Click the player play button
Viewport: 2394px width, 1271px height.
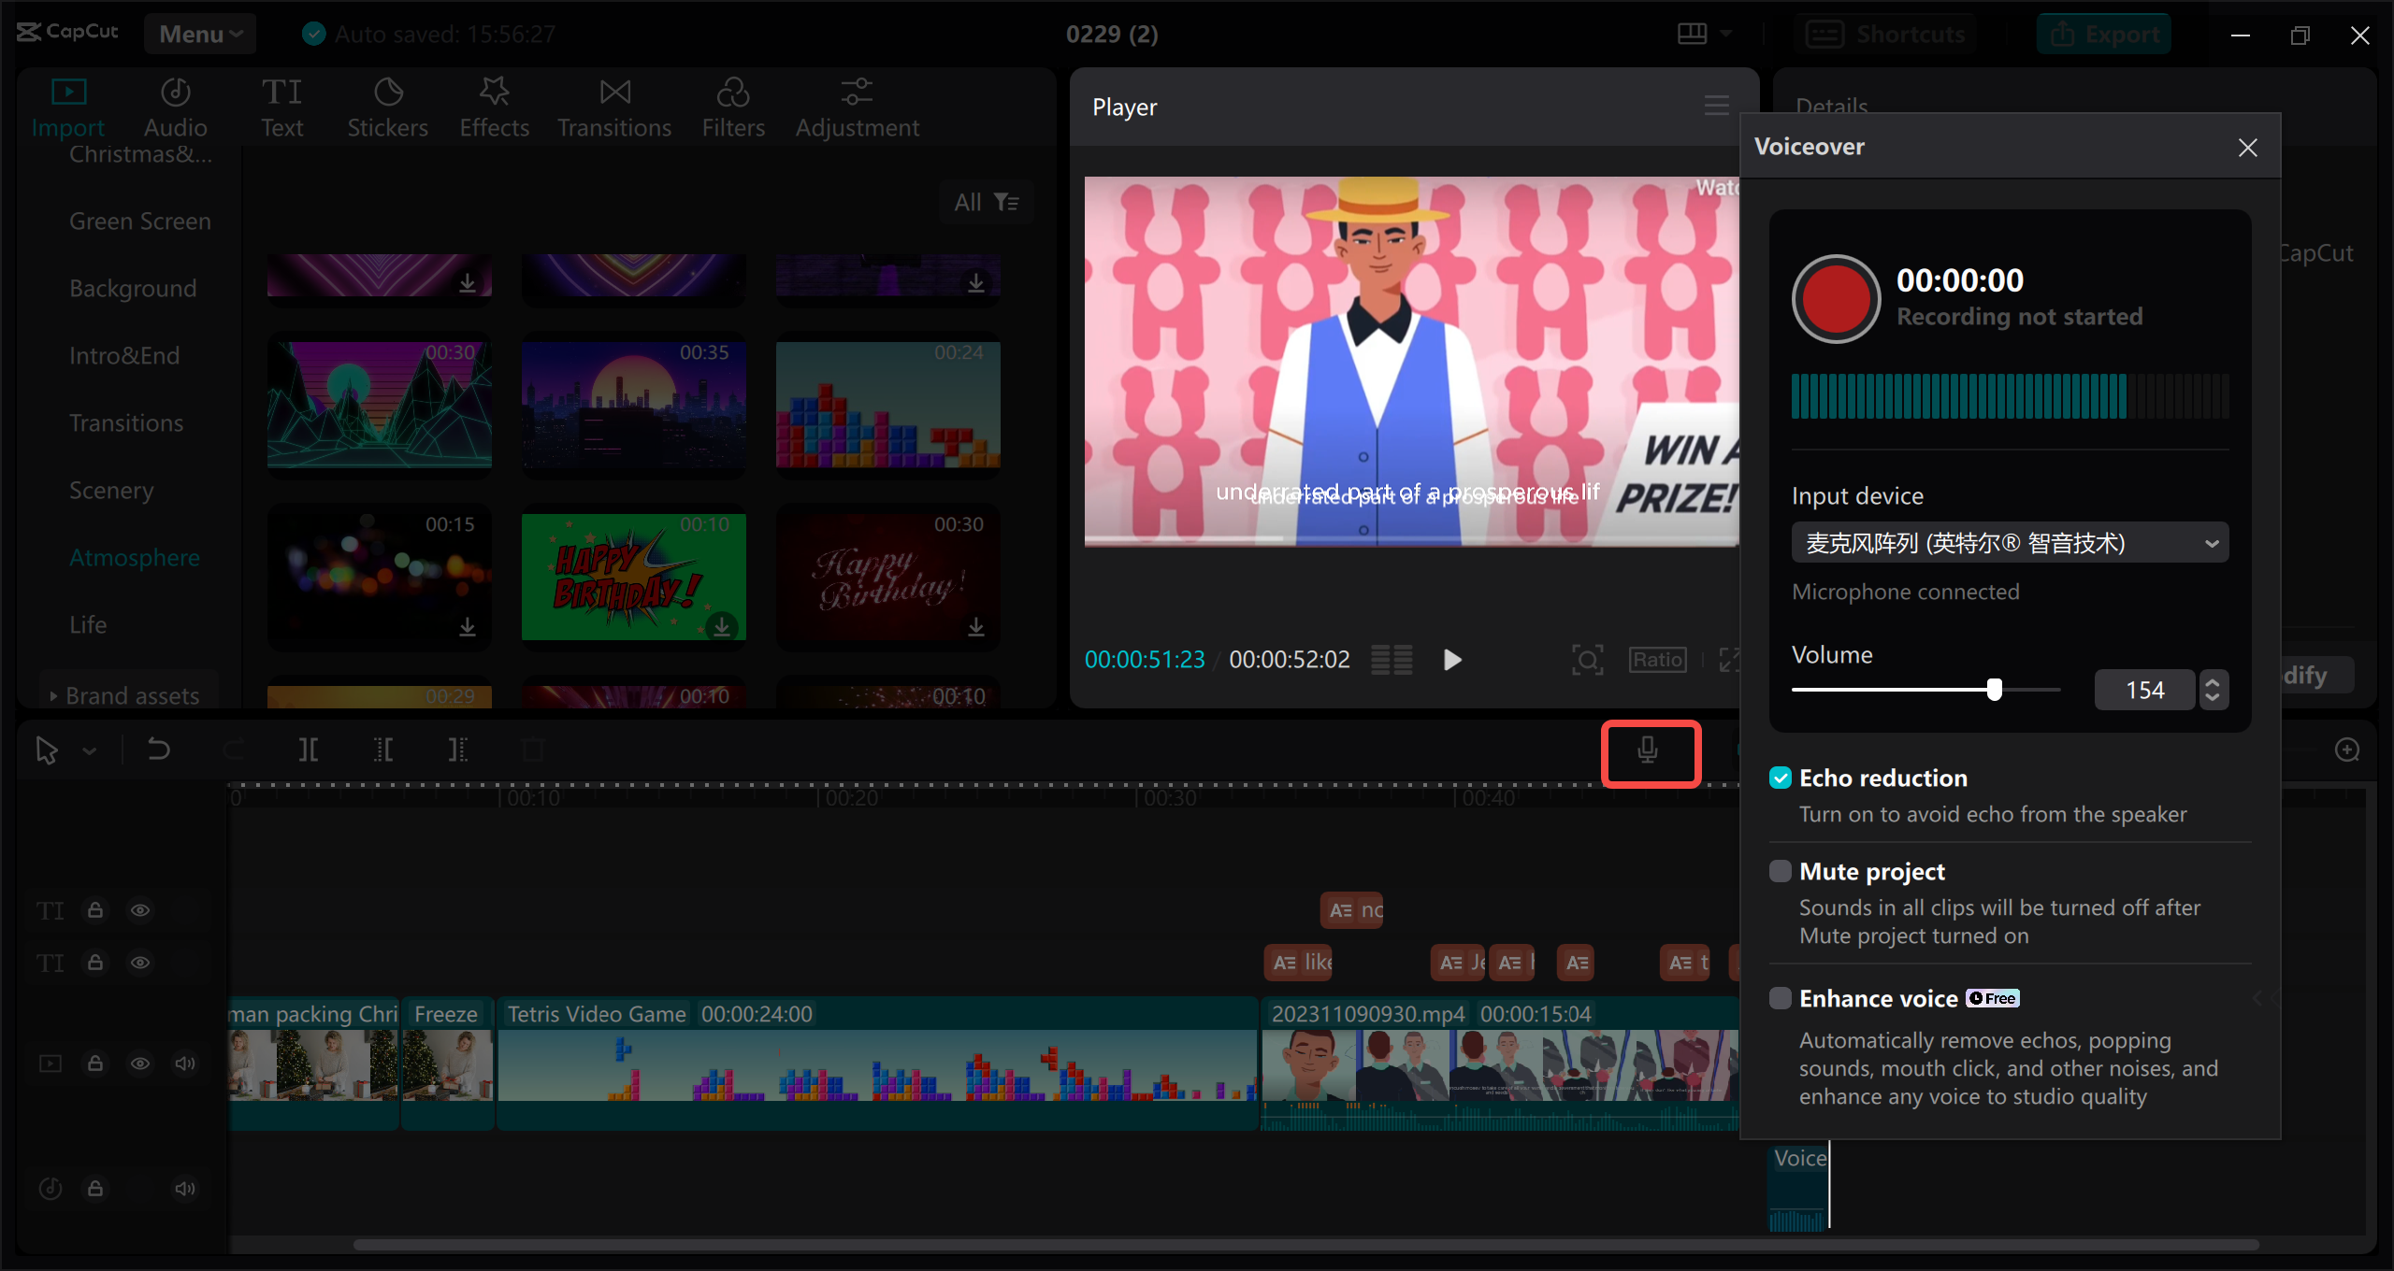[1451, 660]
